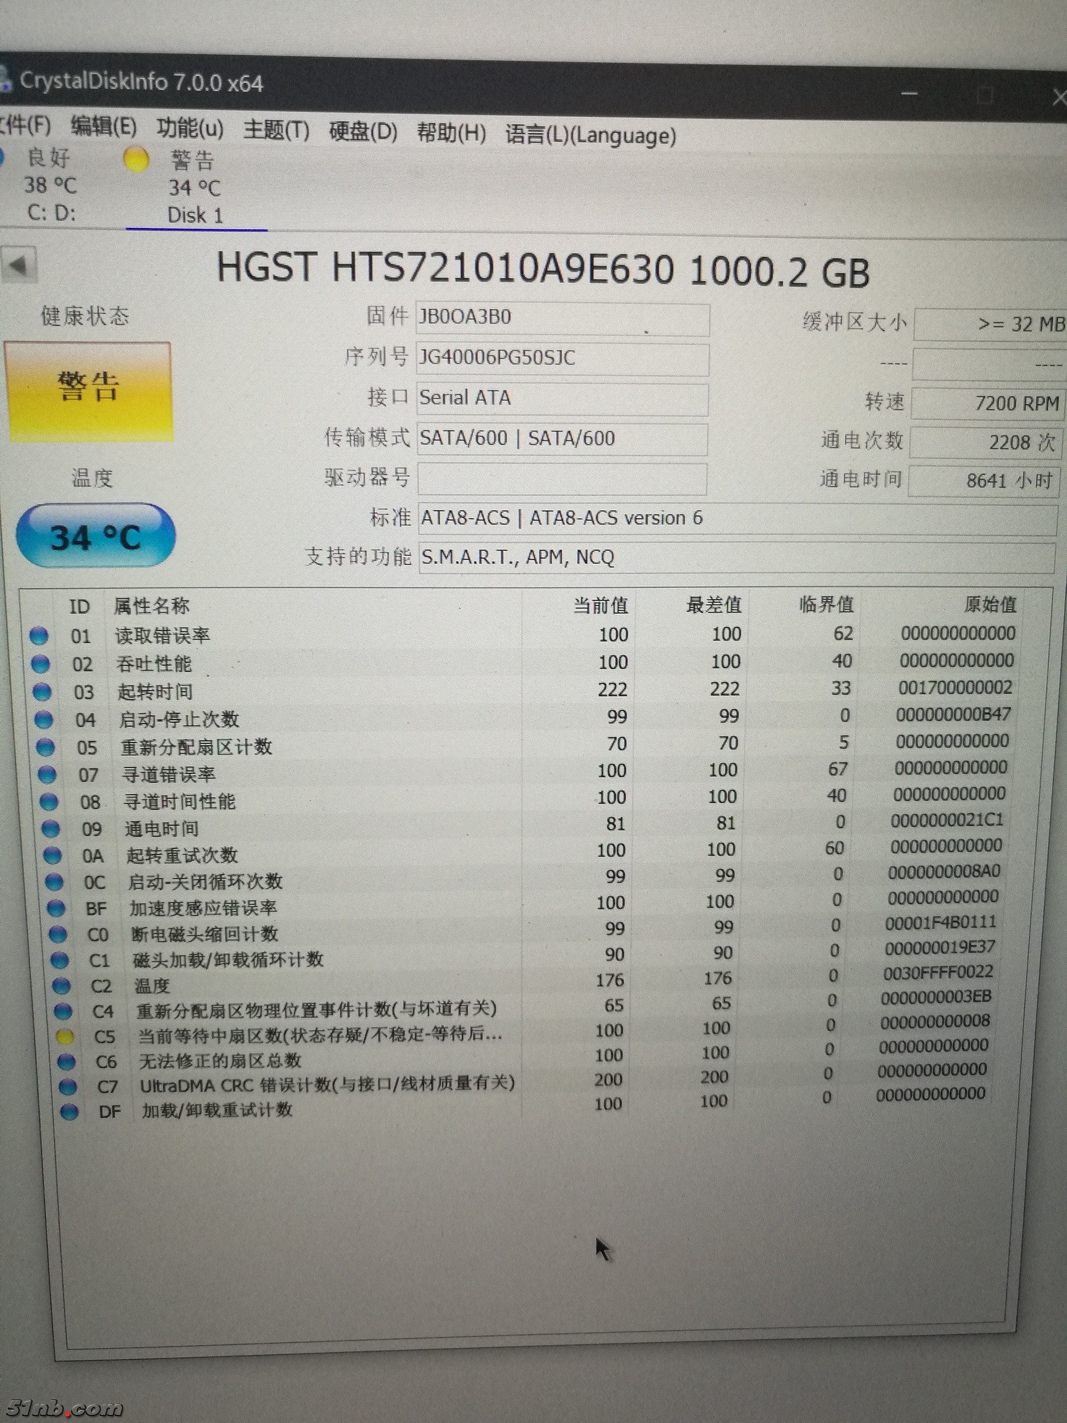Click the blue status dot for 0C 启动-关闭循环次数

pyautogui.click(x=54, y=883)
